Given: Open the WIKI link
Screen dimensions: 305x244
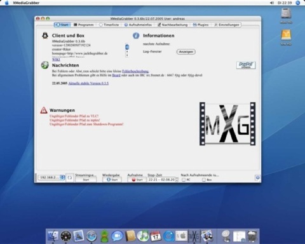Looking at the screenshot, I should coord(56,60).
